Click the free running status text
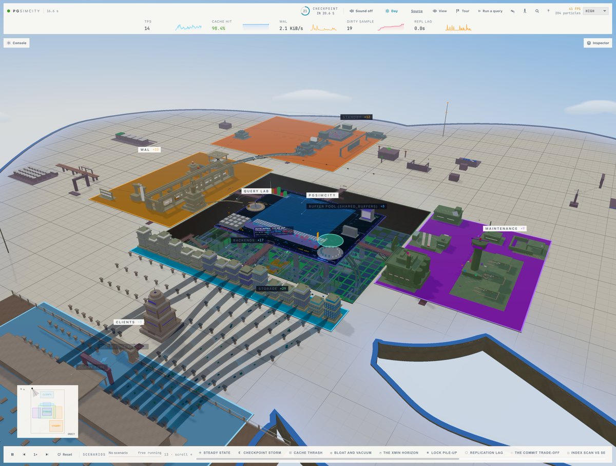Viewport: 616px width, 466px height. click(x=149, y=453)
